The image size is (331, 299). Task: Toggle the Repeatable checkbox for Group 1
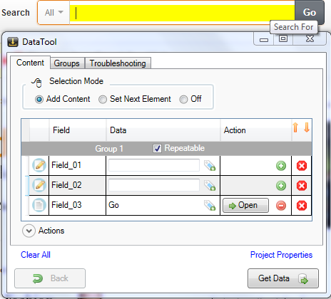click(x=157, y=149)
